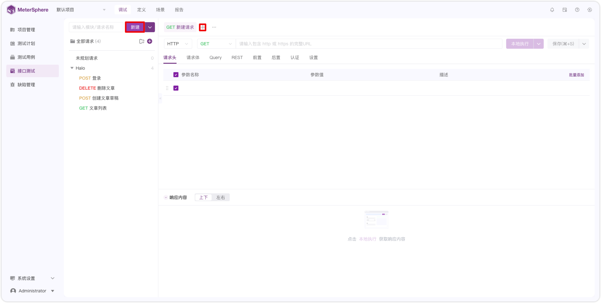Switch response layout to 上下
The image size is (601, 303).
point(203,197)
